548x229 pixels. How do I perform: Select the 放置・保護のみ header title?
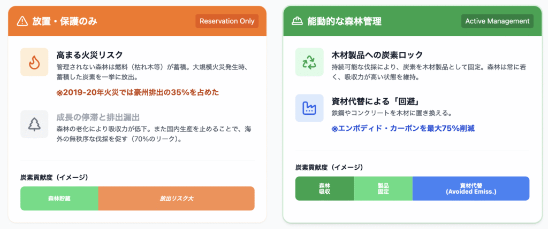click(65, 21)
